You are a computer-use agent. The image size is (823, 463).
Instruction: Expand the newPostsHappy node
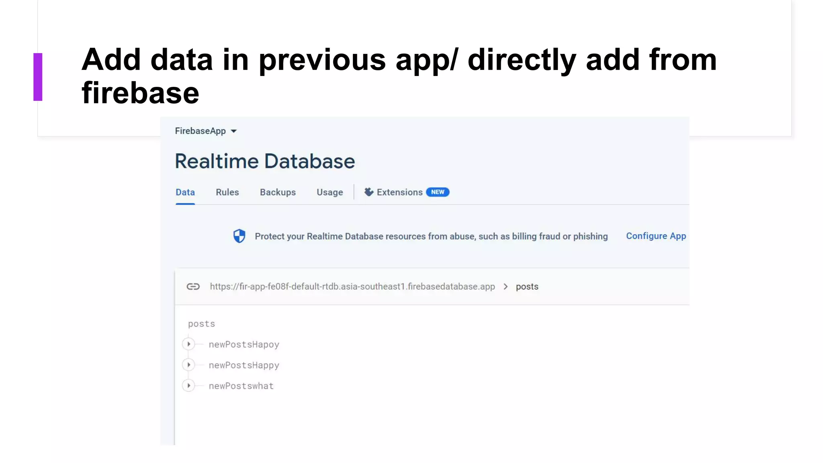click(x=188, y=365)
